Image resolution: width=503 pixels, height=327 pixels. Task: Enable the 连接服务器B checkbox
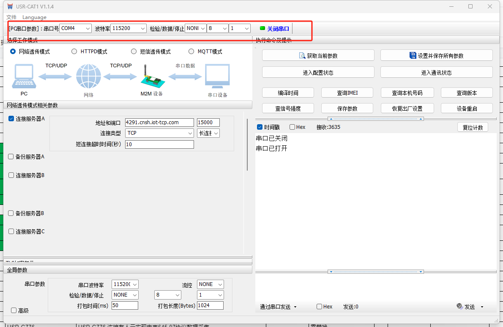click(11, 175)
